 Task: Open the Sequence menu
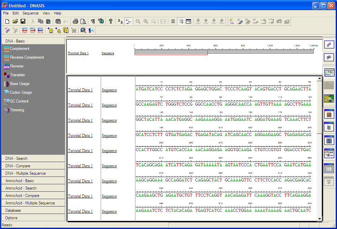click(x=30, y=13)
